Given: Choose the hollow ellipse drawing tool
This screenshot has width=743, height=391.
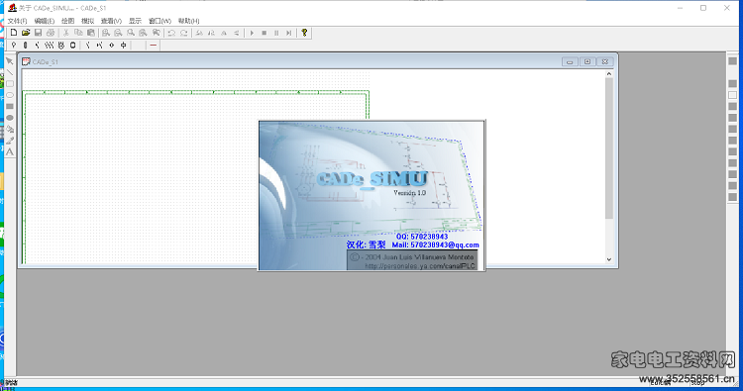Looking at the screenshot, I should click(x=10, y=95).
